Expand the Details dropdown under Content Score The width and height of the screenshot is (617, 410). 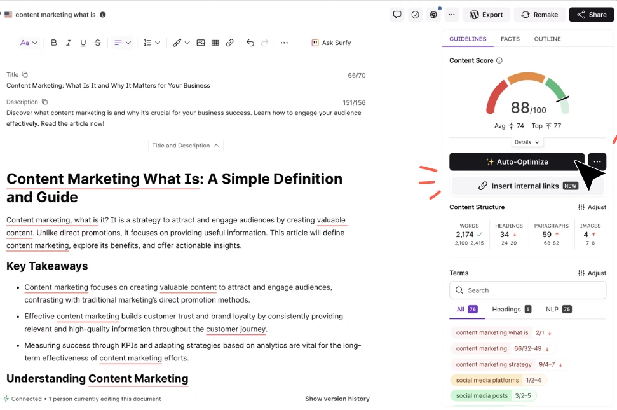pyautogui.click(x=527, y=142)
